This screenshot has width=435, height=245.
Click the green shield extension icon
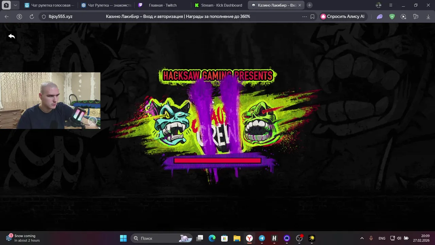click(x=392, y=16)
